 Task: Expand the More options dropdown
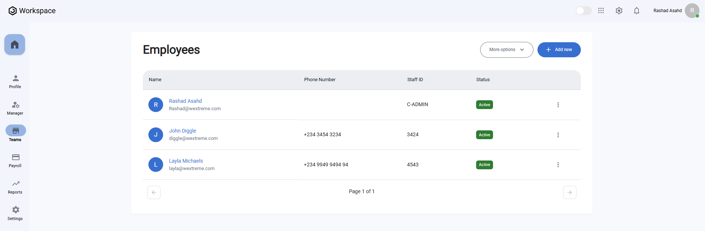[506, 50]
